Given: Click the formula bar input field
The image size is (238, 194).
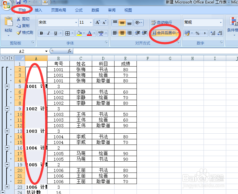Looking at the screenshot, I should (155, 51).
